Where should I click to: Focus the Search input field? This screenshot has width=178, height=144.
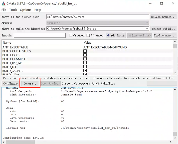click(x=40, y=35)
